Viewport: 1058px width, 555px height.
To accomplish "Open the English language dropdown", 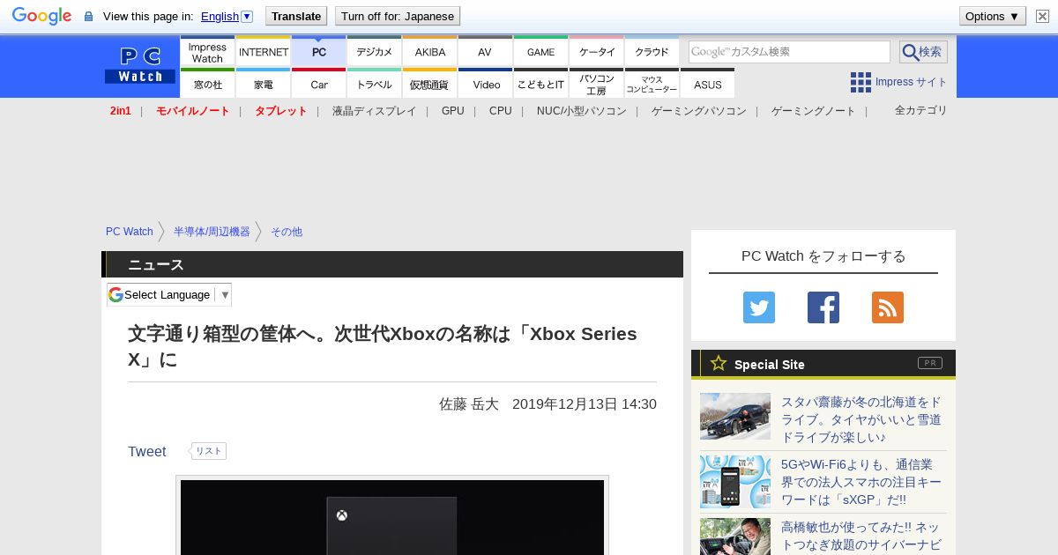I will pyautogui.click(x=227, y=16).
